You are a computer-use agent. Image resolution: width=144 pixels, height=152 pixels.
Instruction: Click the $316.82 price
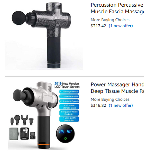click(x=98, y=105)
